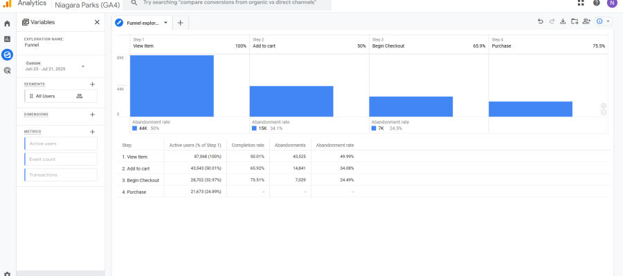This screenshot has width=623, height=276.
Task: Download the exploration data
Action: 563,21
